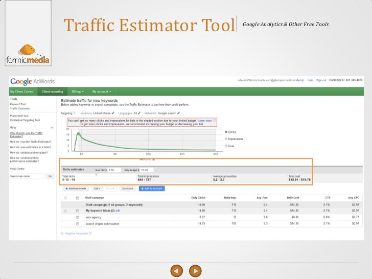Open Contextual Targeting Tool in sidebar

25,120
